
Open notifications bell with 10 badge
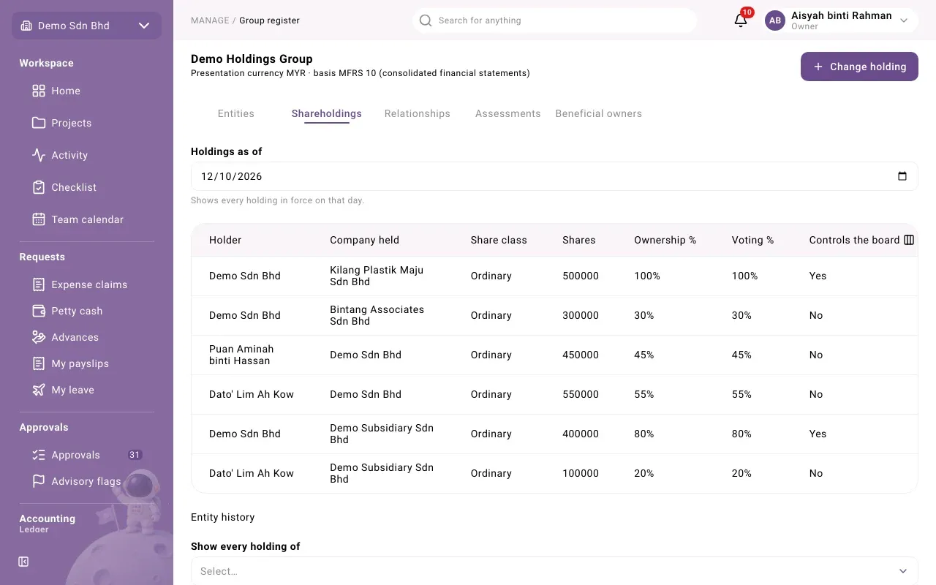click(741, 20)
